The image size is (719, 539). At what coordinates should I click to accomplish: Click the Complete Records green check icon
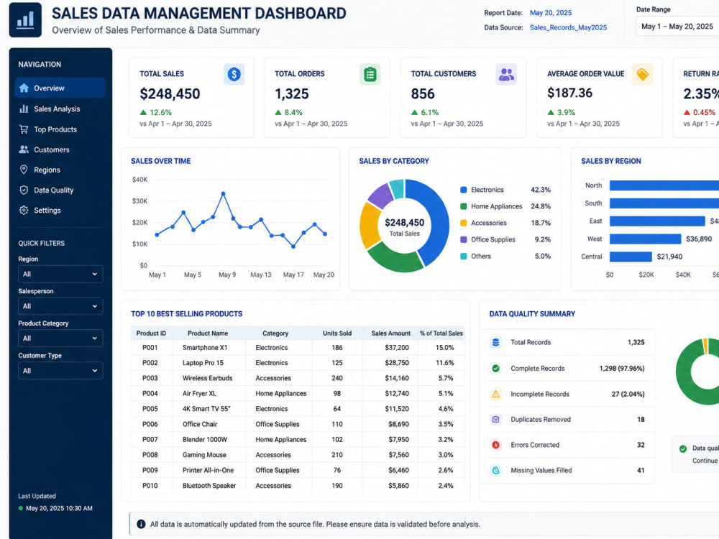495,368
